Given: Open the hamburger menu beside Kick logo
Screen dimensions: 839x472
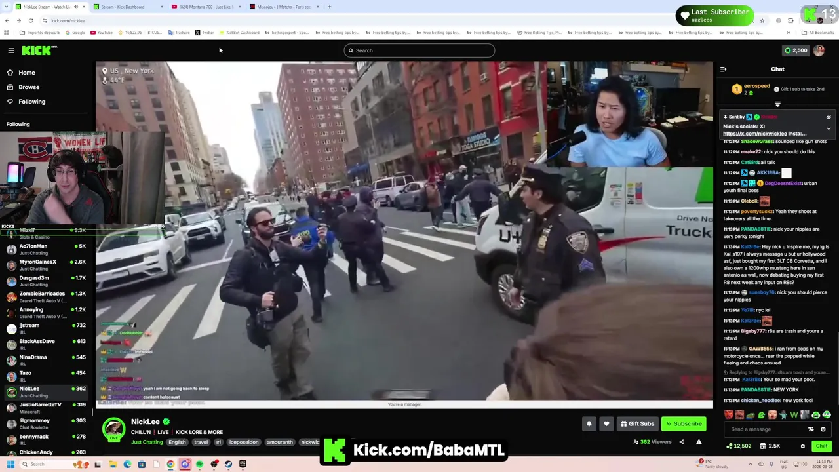Looking at the screenshot, I should pos(11,50).
